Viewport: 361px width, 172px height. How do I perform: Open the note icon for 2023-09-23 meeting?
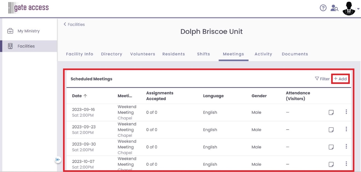(x=331, y=130)
